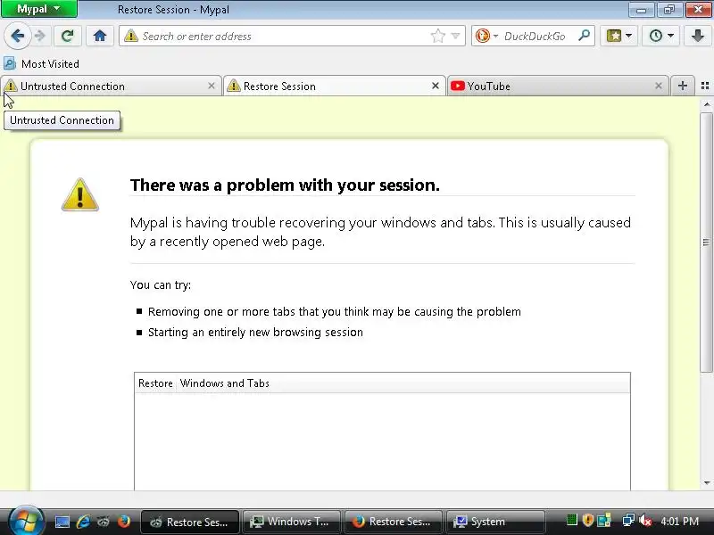Viewport: 714px width, 535px height.
Task: Bookmark this page with the star icon
Action: [x=437, y=36]
